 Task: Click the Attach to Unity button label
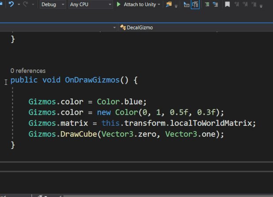[x=140, y=4]
